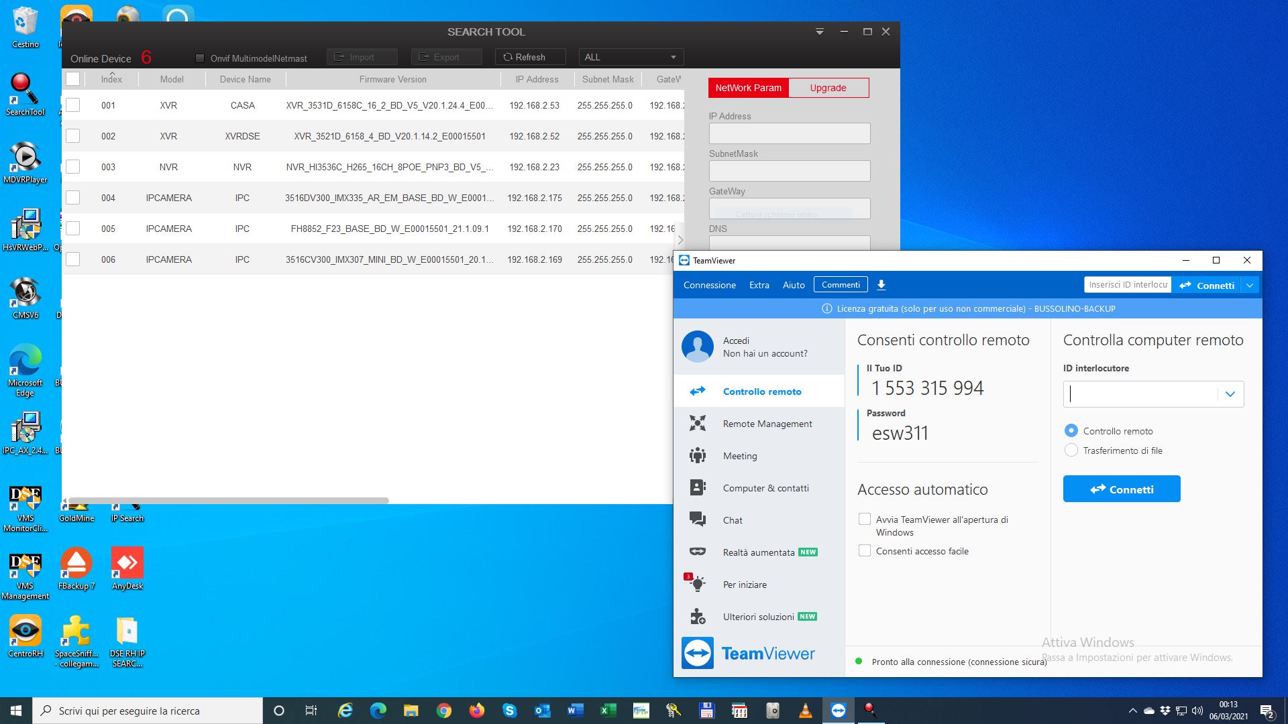The image size is (1288, 724).
Task: Click the Refresh button in Search Tool
Action: [531, 57]
